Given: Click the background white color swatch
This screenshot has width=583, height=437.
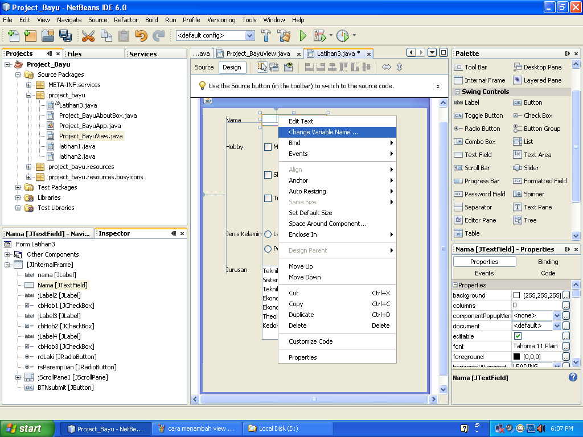Looking at the screenshot, I should (516, 295).
